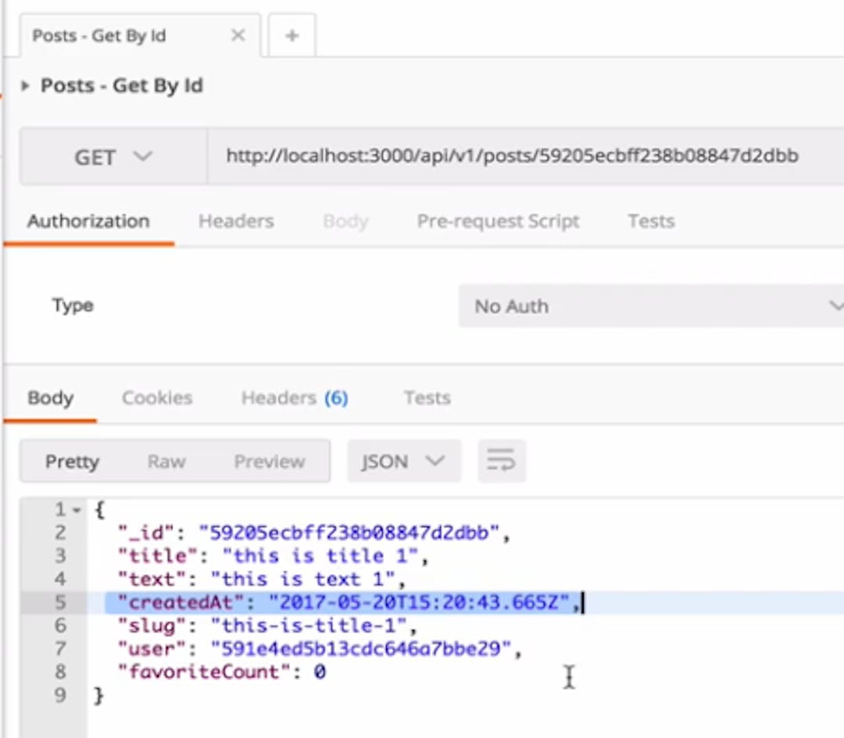Viewport: 844px width, 738px height.
Task: Switch to Raw response view
Action: click(x=166, y=462)
